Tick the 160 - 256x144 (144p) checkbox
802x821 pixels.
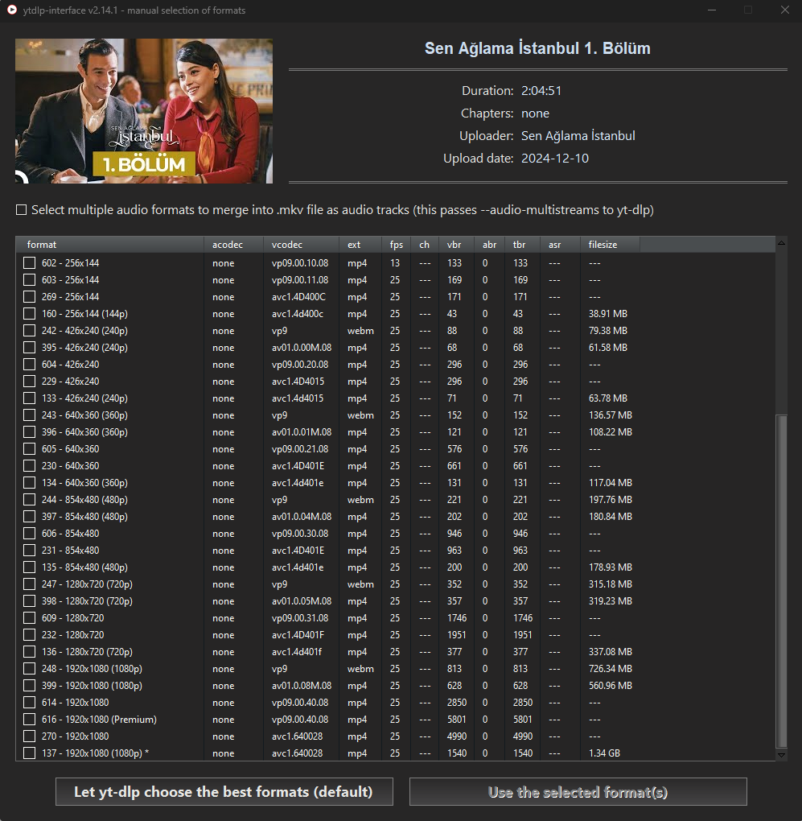pos(29,314)
